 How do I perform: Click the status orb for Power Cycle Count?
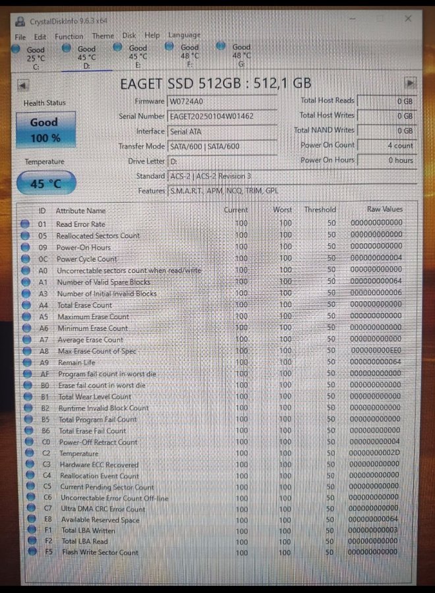coord(26,258)
